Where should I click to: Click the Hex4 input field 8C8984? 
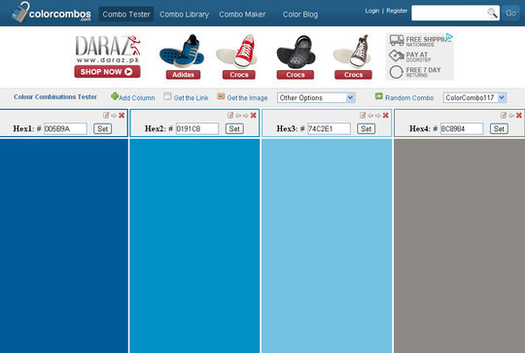pos(462,128)
